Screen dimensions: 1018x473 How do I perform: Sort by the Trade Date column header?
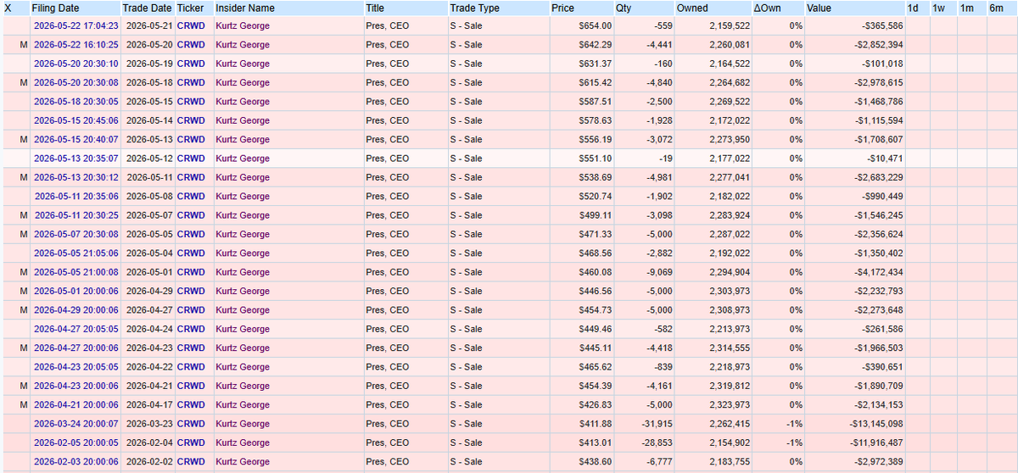point(148,8)
